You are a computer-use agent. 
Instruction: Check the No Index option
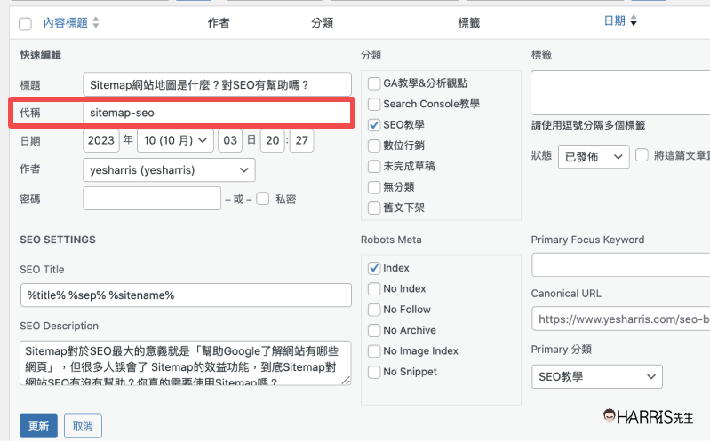pyautogui.click(x=374, y=289)
